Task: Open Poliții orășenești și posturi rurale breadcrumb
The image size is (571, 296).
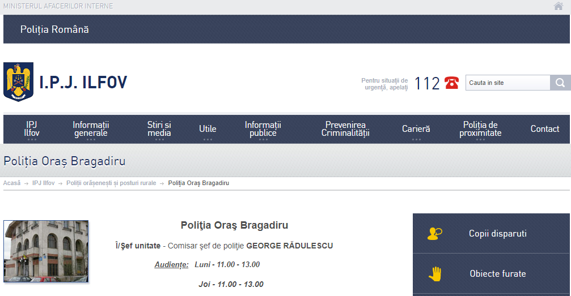Action: coord(111,183)
